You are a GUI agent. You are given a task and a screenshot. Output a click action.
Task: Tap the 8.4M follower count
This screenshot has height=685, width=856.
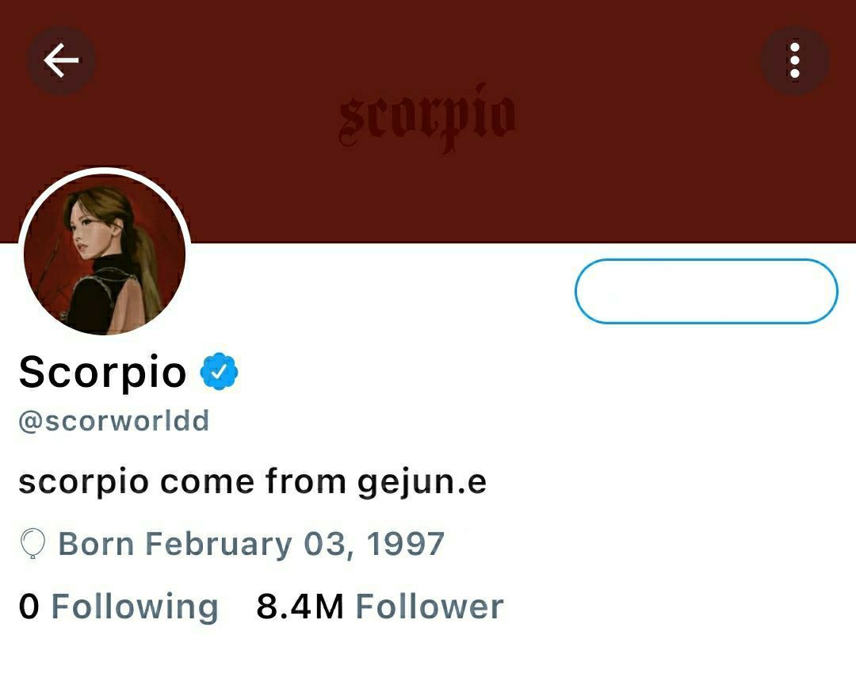click(x=300, y=607)
